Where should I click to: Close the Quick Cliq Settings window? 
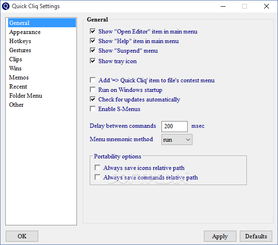click(267, 6)
